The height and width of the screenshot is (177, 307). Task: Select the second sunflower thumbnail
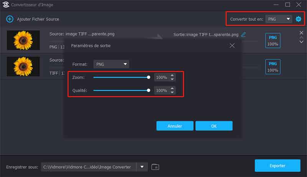pos(23,66)
